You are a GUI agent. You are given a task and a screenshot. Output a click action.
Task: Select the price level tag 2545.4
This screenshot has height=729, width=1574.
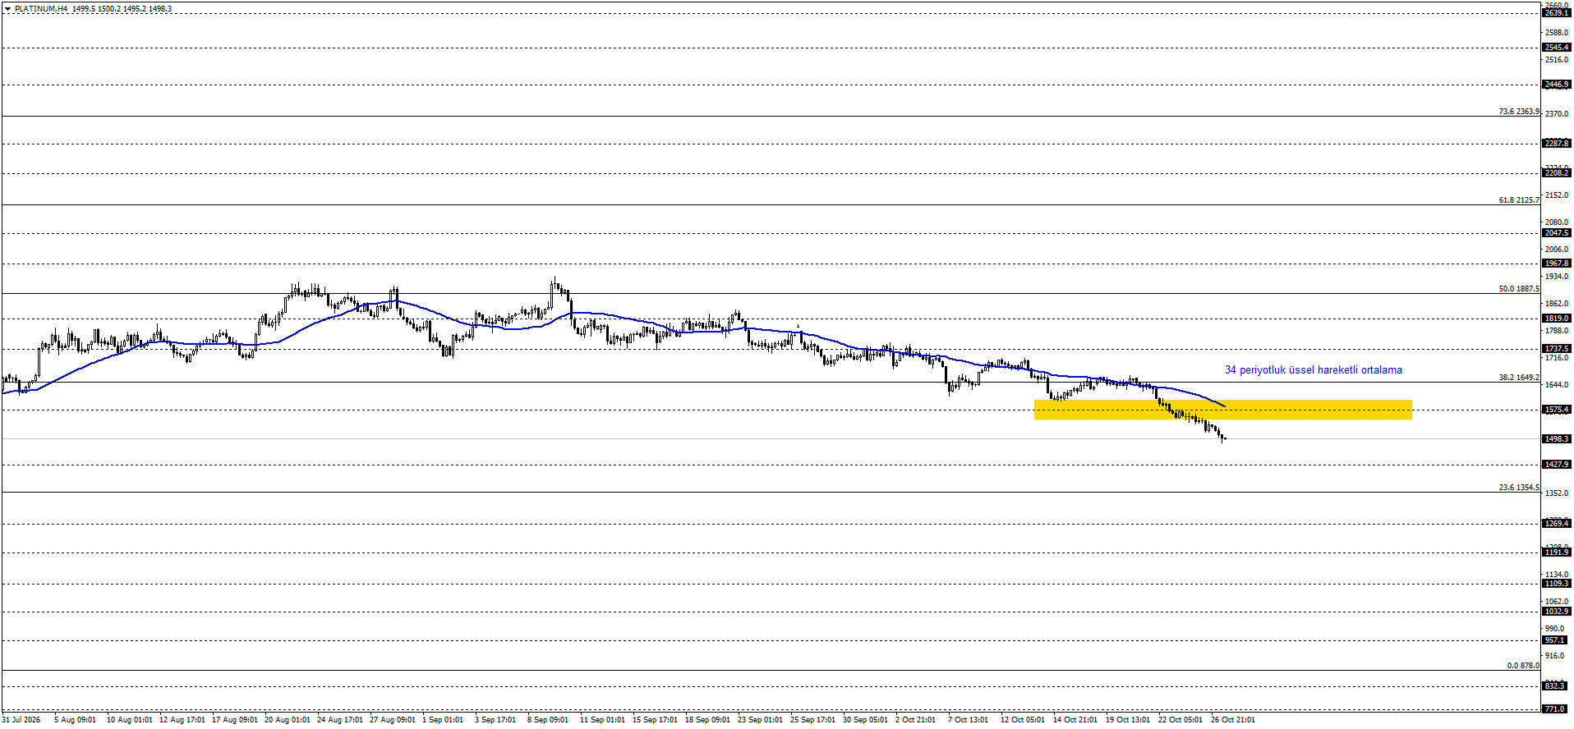[x=1557, y=48]
